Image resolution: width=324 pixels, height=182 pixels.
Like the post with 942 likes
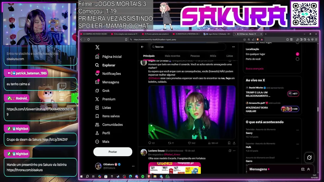coord(192,143)
